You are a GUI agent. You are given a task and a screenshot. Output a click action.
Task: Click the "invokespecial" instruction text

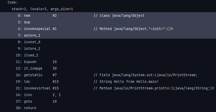(x=37, y=29)
